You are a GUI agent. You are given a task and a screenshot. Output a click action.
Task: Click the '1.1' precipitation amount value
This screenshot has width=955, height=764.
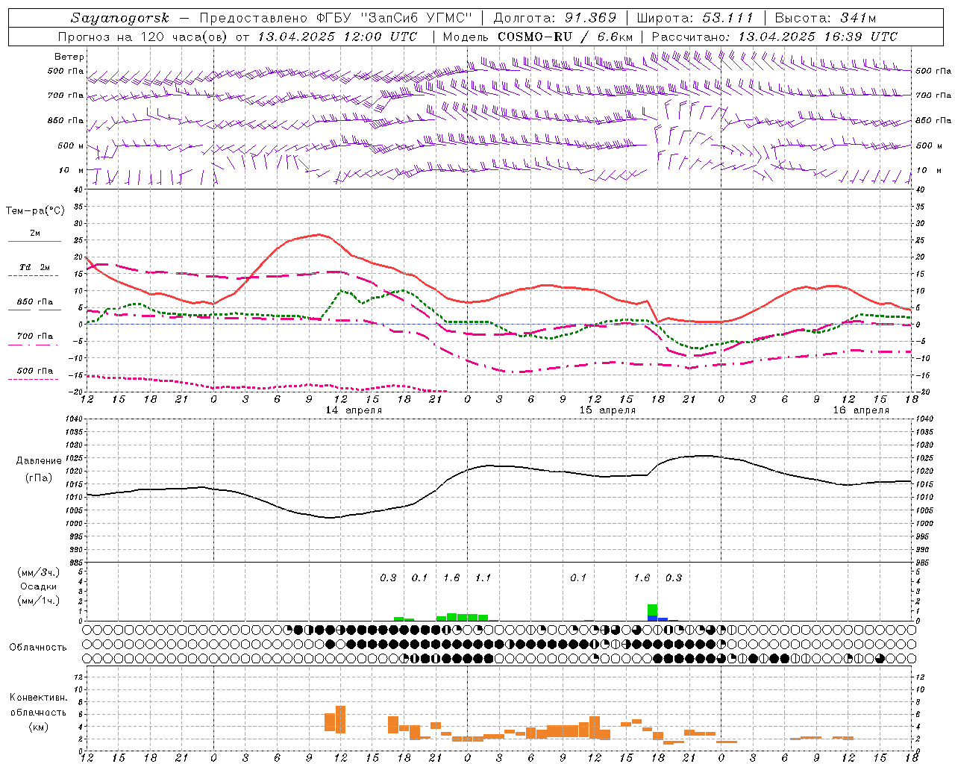[x=483, y=578]
